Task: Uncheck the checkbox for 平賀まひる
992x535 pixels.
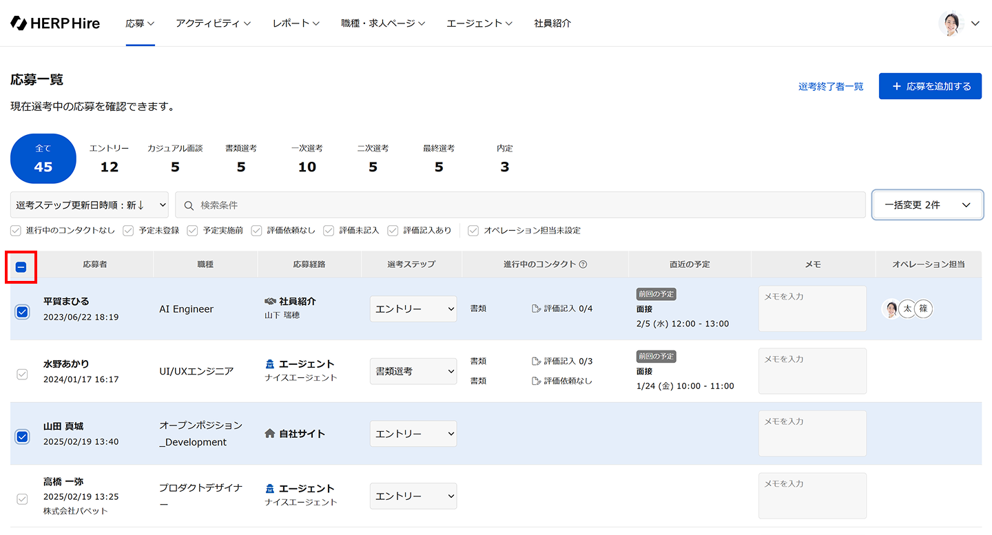Action: [x=22, y=312]
